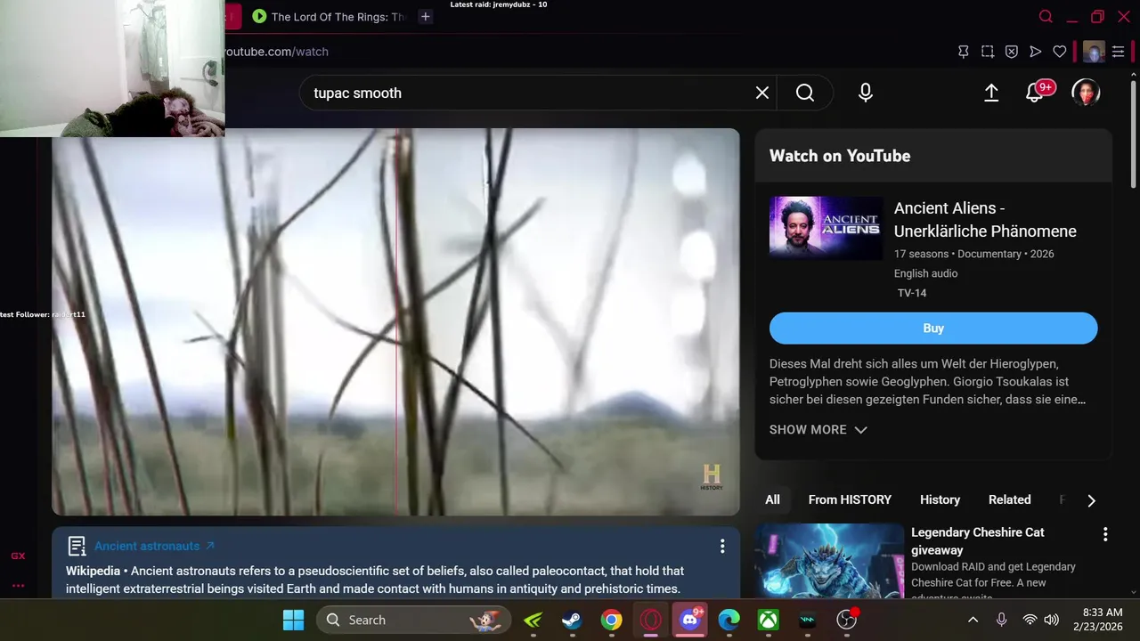Open the player play-arrow icon in address bar

[x=1036, y=52]
